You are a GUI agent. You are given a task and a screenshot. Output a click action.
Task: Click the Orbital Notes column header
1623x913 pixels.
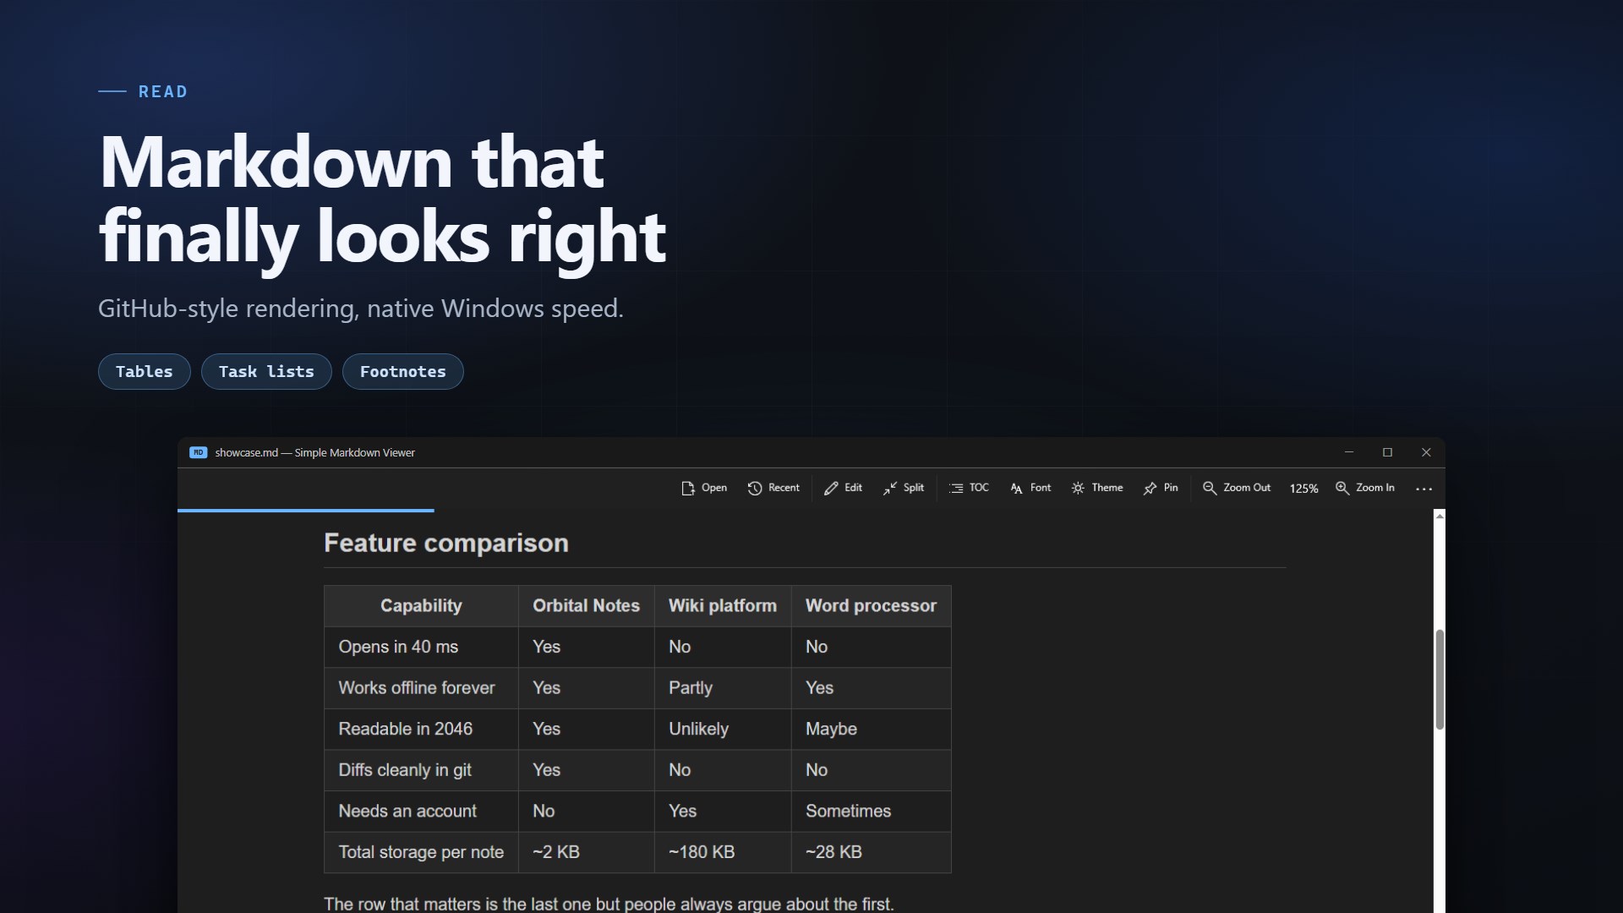point(586,605)
